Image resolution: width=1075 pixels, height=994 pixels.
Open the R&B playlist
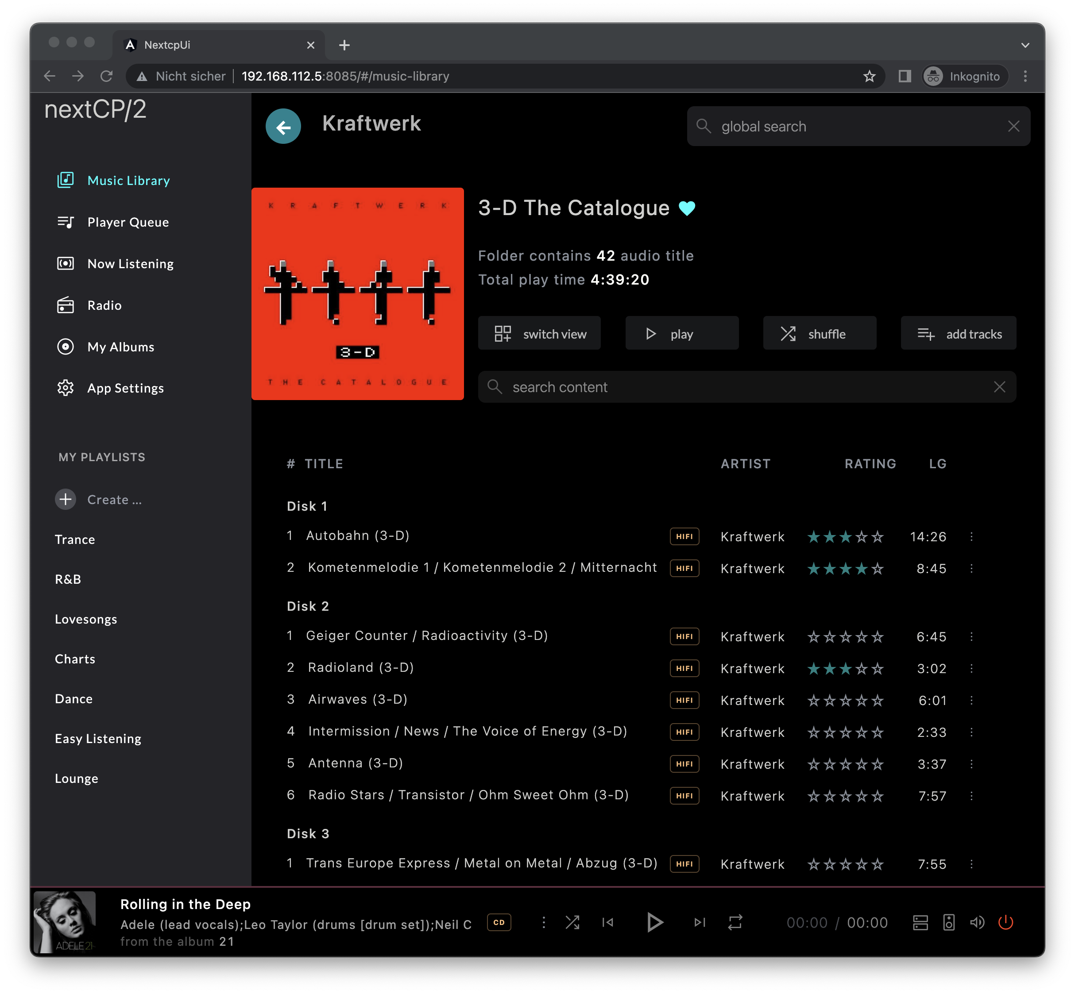click(68, 579)
